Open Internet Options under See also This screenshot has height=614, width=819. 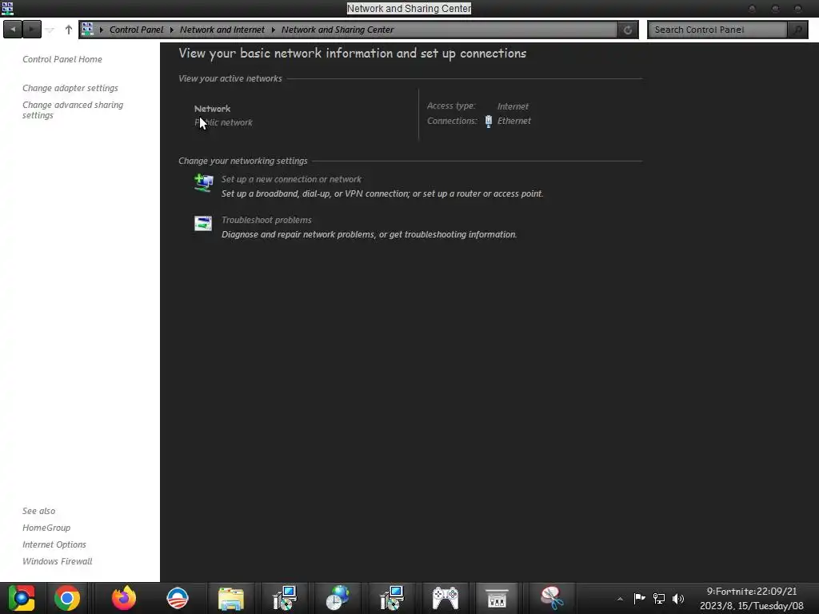pyautogui.click(x=54, y=544)
